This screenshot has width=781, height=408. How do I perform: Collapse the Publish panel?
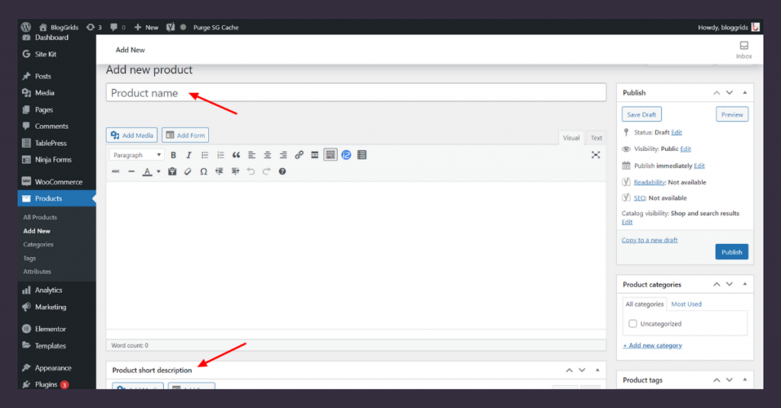point(745,93)
